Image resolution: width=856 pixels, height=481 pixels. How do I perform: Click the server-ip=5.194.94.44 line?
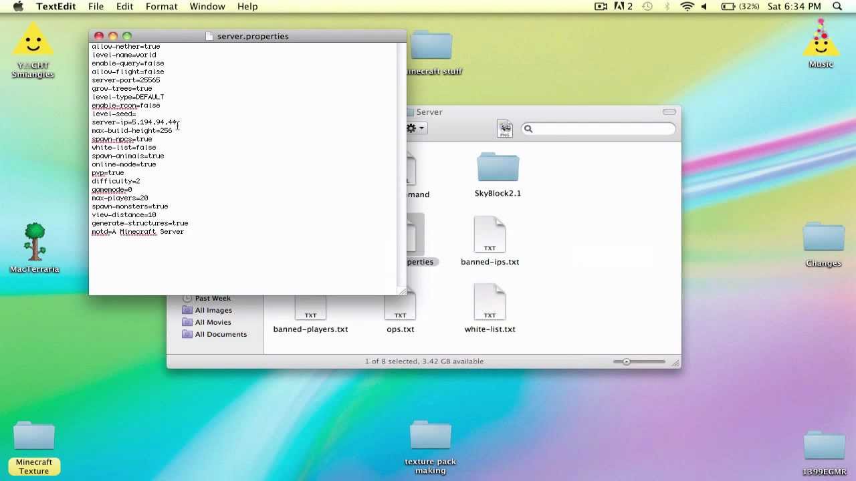[x=136, y=122]
